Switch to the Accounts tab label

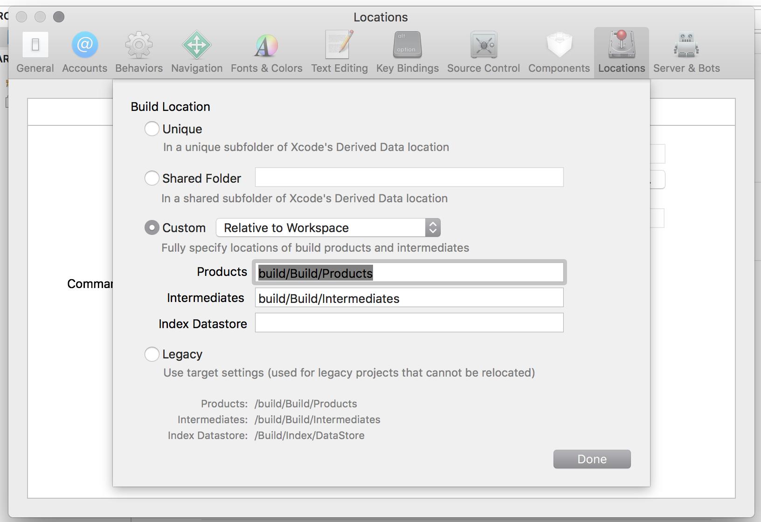coord(85,68)
